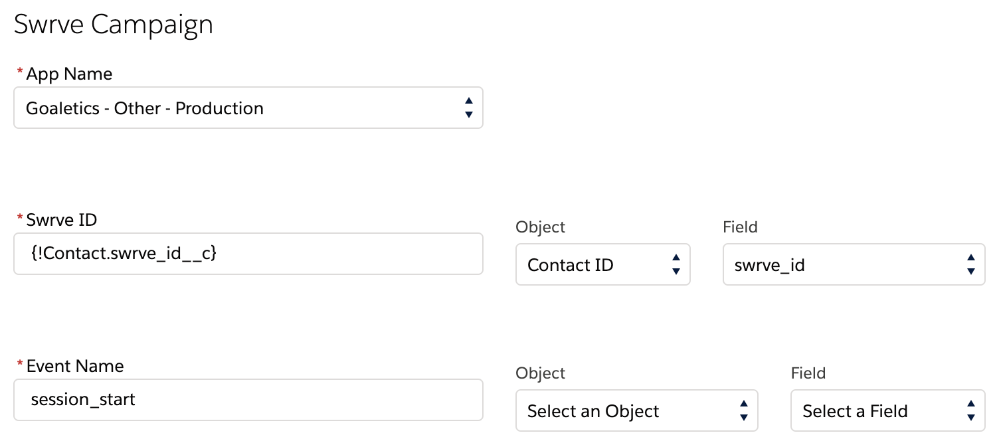Click the Field label above Select a Field
The width and height of the screenshot is (999, 445).
pos(808,373)
